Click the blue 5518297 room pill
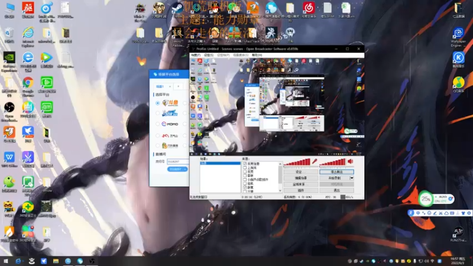 177,169
